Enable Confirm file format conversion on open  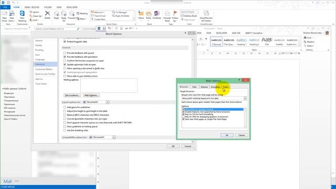[x=65, y=61]
